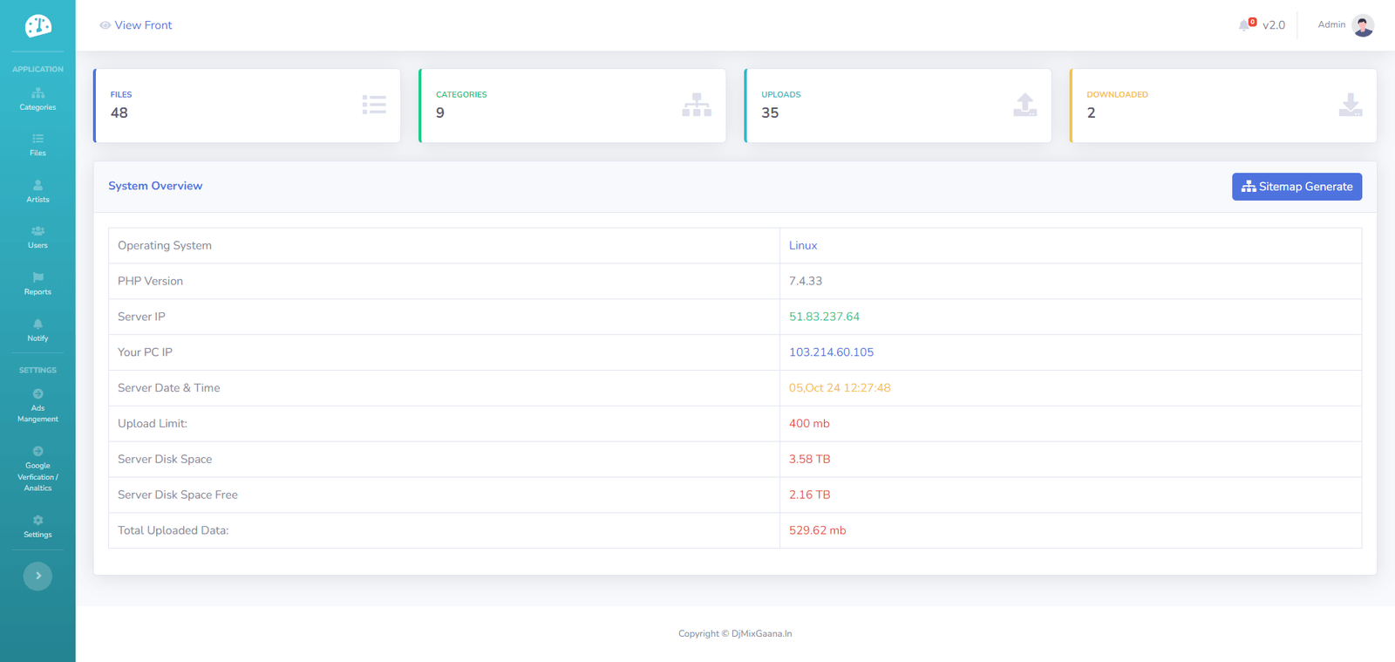Click the Downloaded stat card download icon
Viewport: 1395px width, 662px height.
(x=1350, y=106)
